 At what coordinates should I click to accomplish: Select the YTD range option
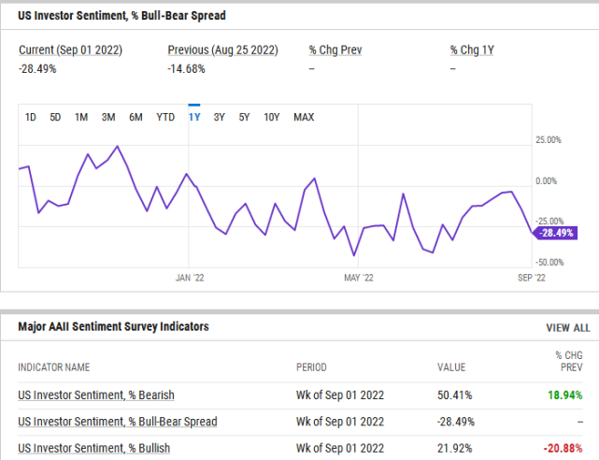point(165,117)
